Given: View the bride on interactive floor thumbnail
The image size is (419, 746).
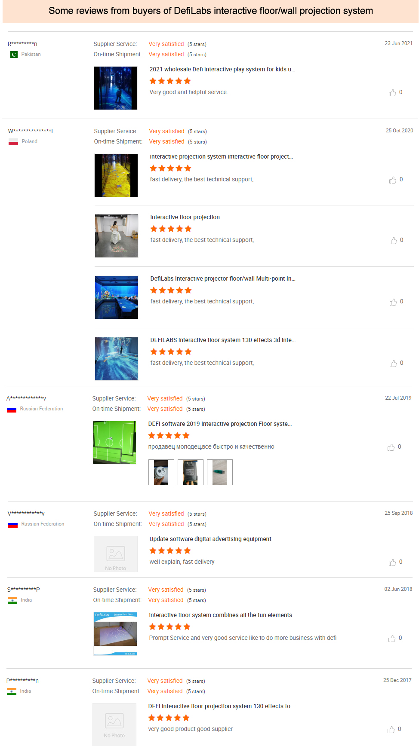Looking at the screenshot, I should [x=117, y=236].
